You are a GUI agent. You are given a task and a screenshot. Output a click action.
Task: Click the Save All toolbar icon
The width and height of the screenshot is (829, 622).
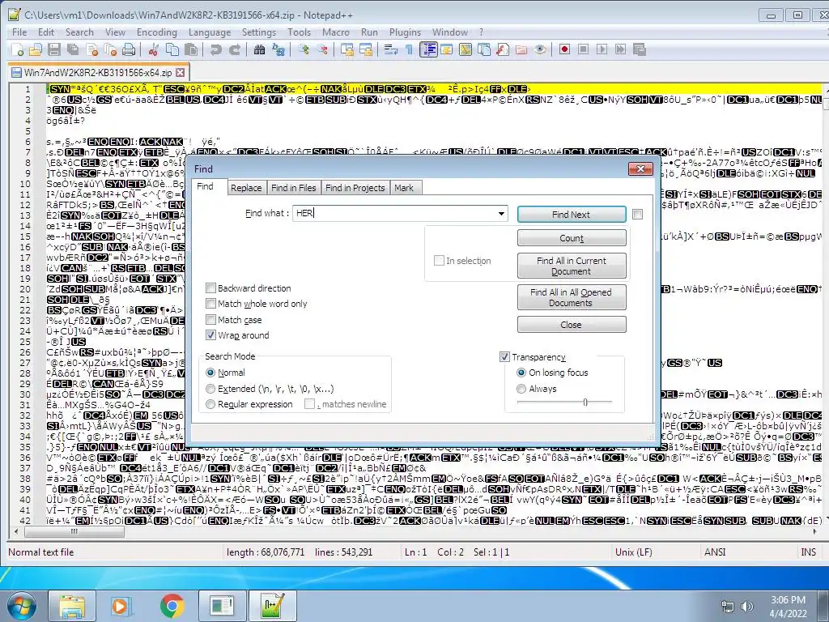(73, 49)
